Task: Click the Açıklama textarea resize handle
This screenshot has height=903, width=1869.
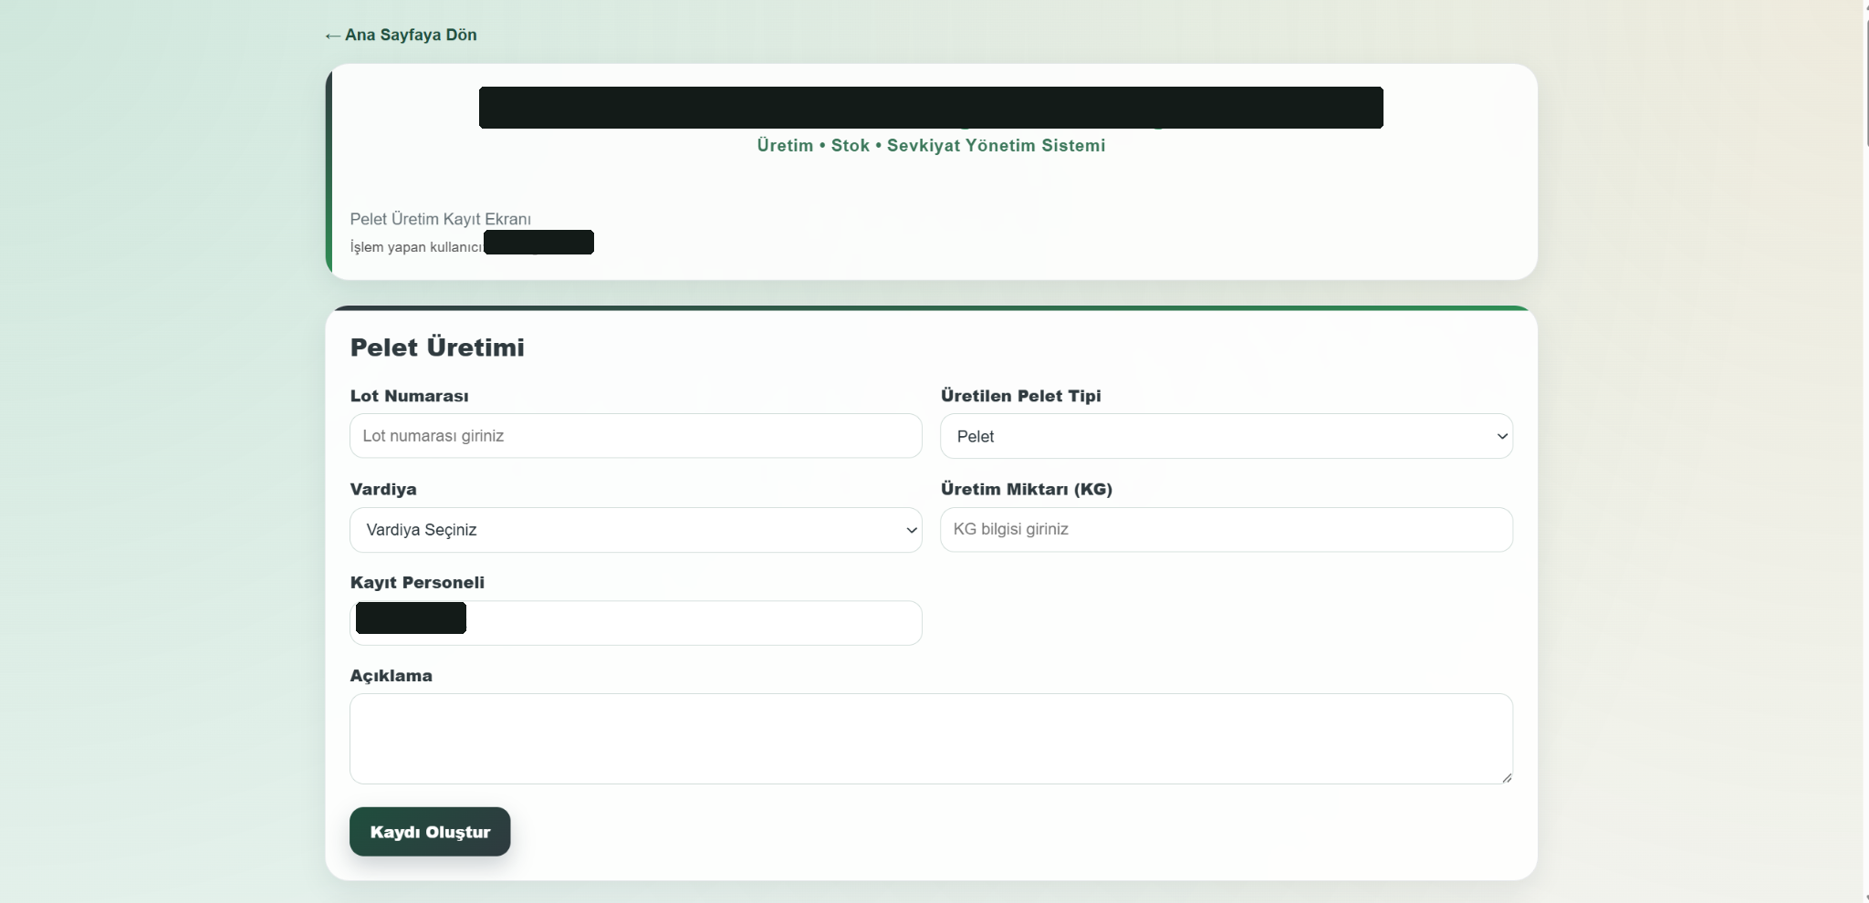Action: (x=1506, y=777)
